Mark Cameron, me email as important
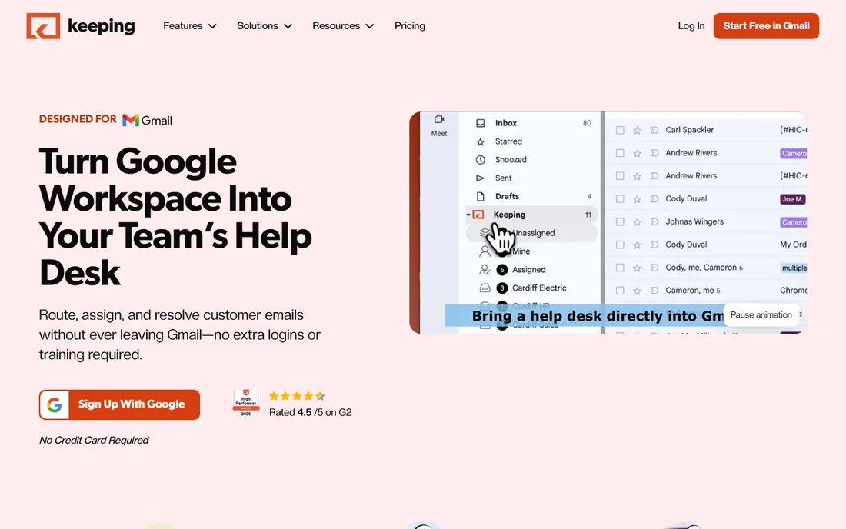 click(x=654, y=291)
